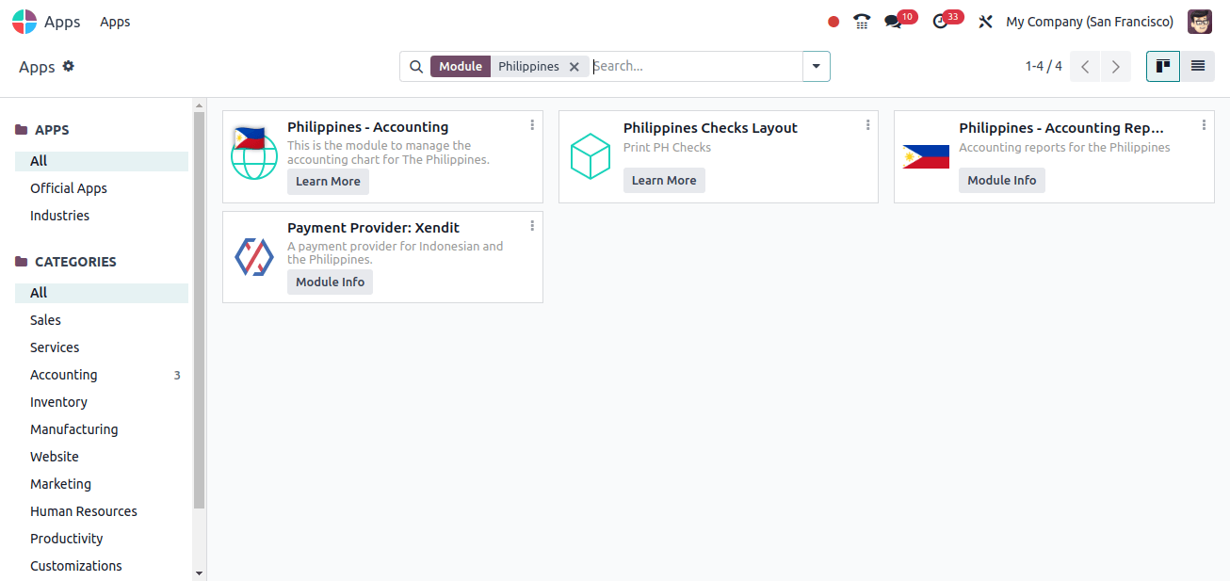This screenshot has height=581, width=1230.
Task: Filter by the Sales category
Action: click(102, 320)
